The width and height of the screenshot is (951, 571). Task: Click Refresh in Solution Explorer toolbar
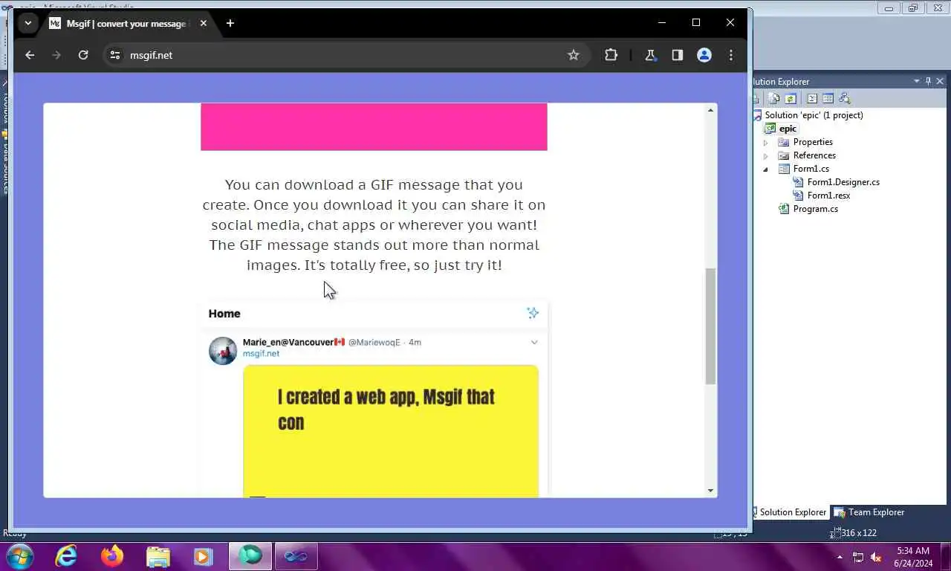(x=791, y=98)
